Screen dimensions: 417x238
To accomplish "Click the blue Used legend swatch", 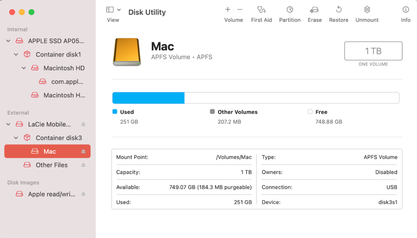I will point(115,112).
